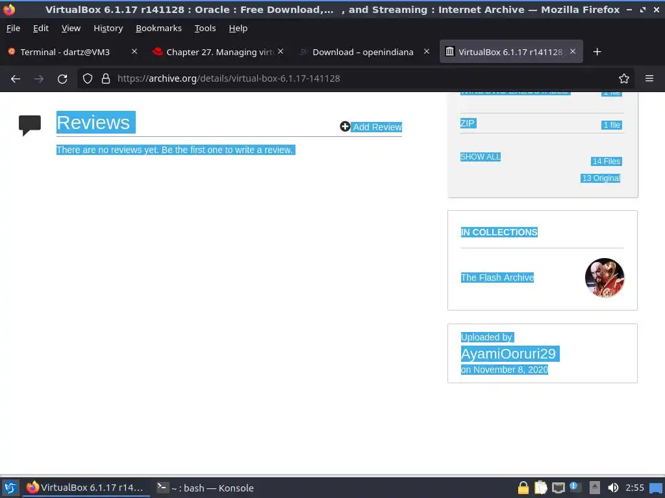Click the 13 Original link
Screen dimensions: 665x498
click(x=601, y=178)
